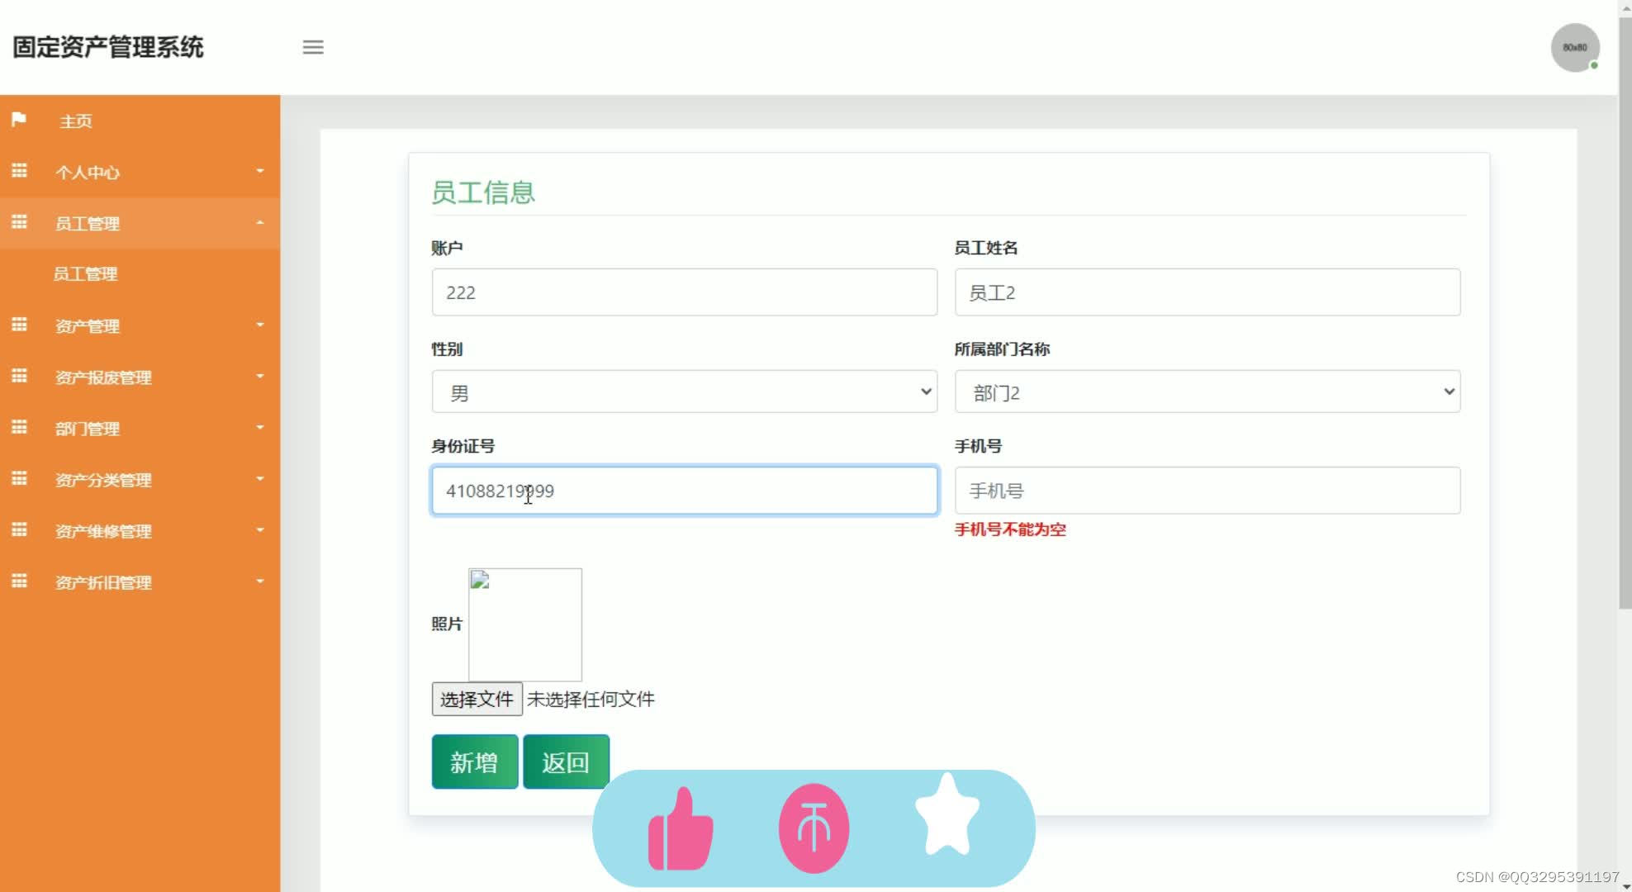Expand the 部门管理 menu arrow
Image resolution: width=1632 pixels, height=892 pixels.
click(x=260, y=427)
